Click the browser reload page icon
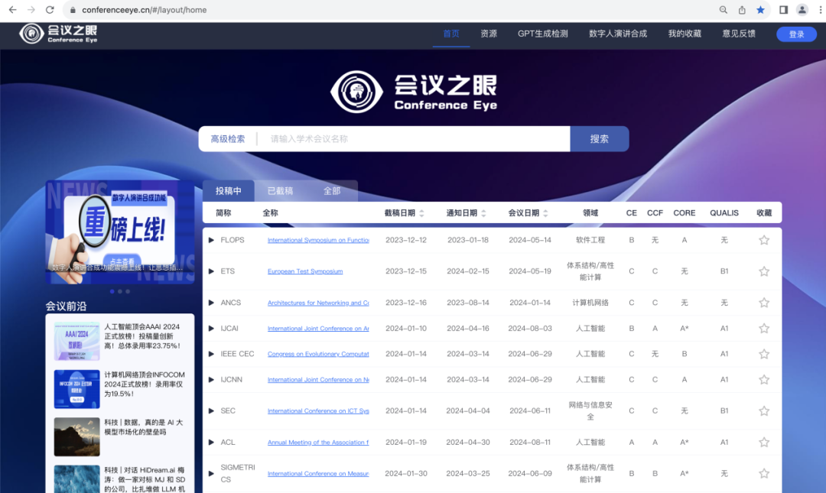 click(50, 10)
